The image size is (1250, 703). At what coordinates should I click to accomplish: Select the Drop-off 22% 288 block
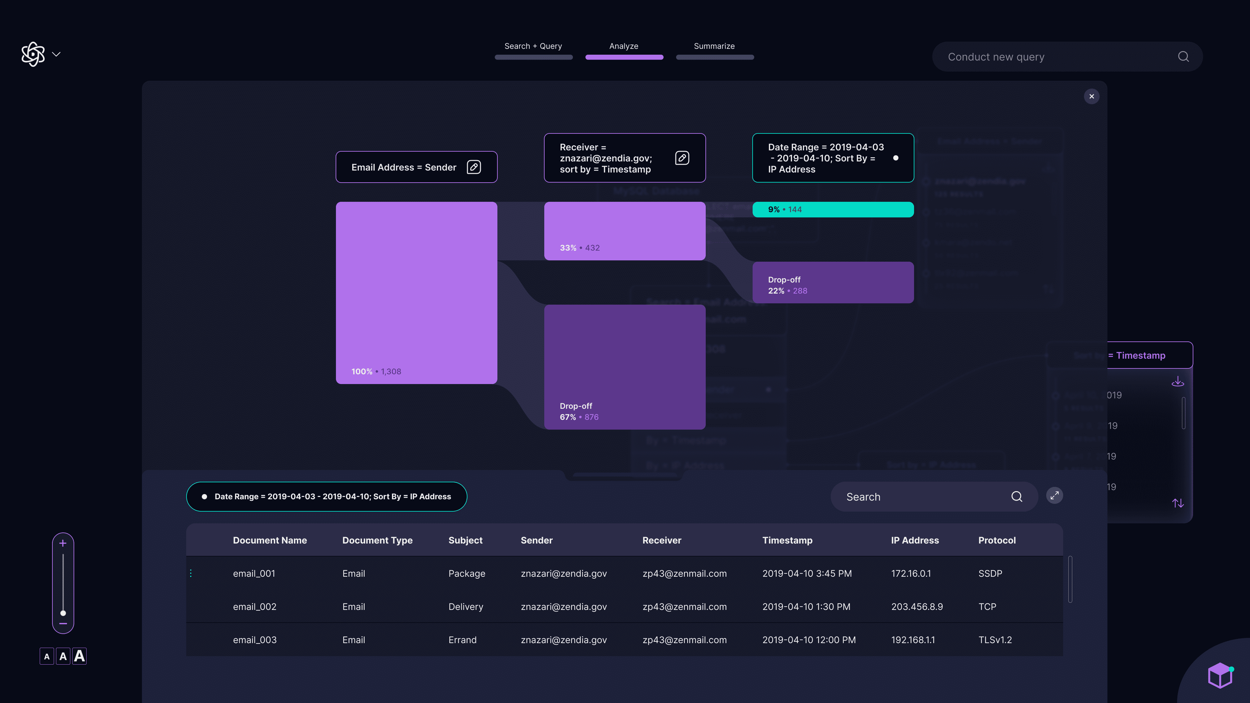coord(833,283)
